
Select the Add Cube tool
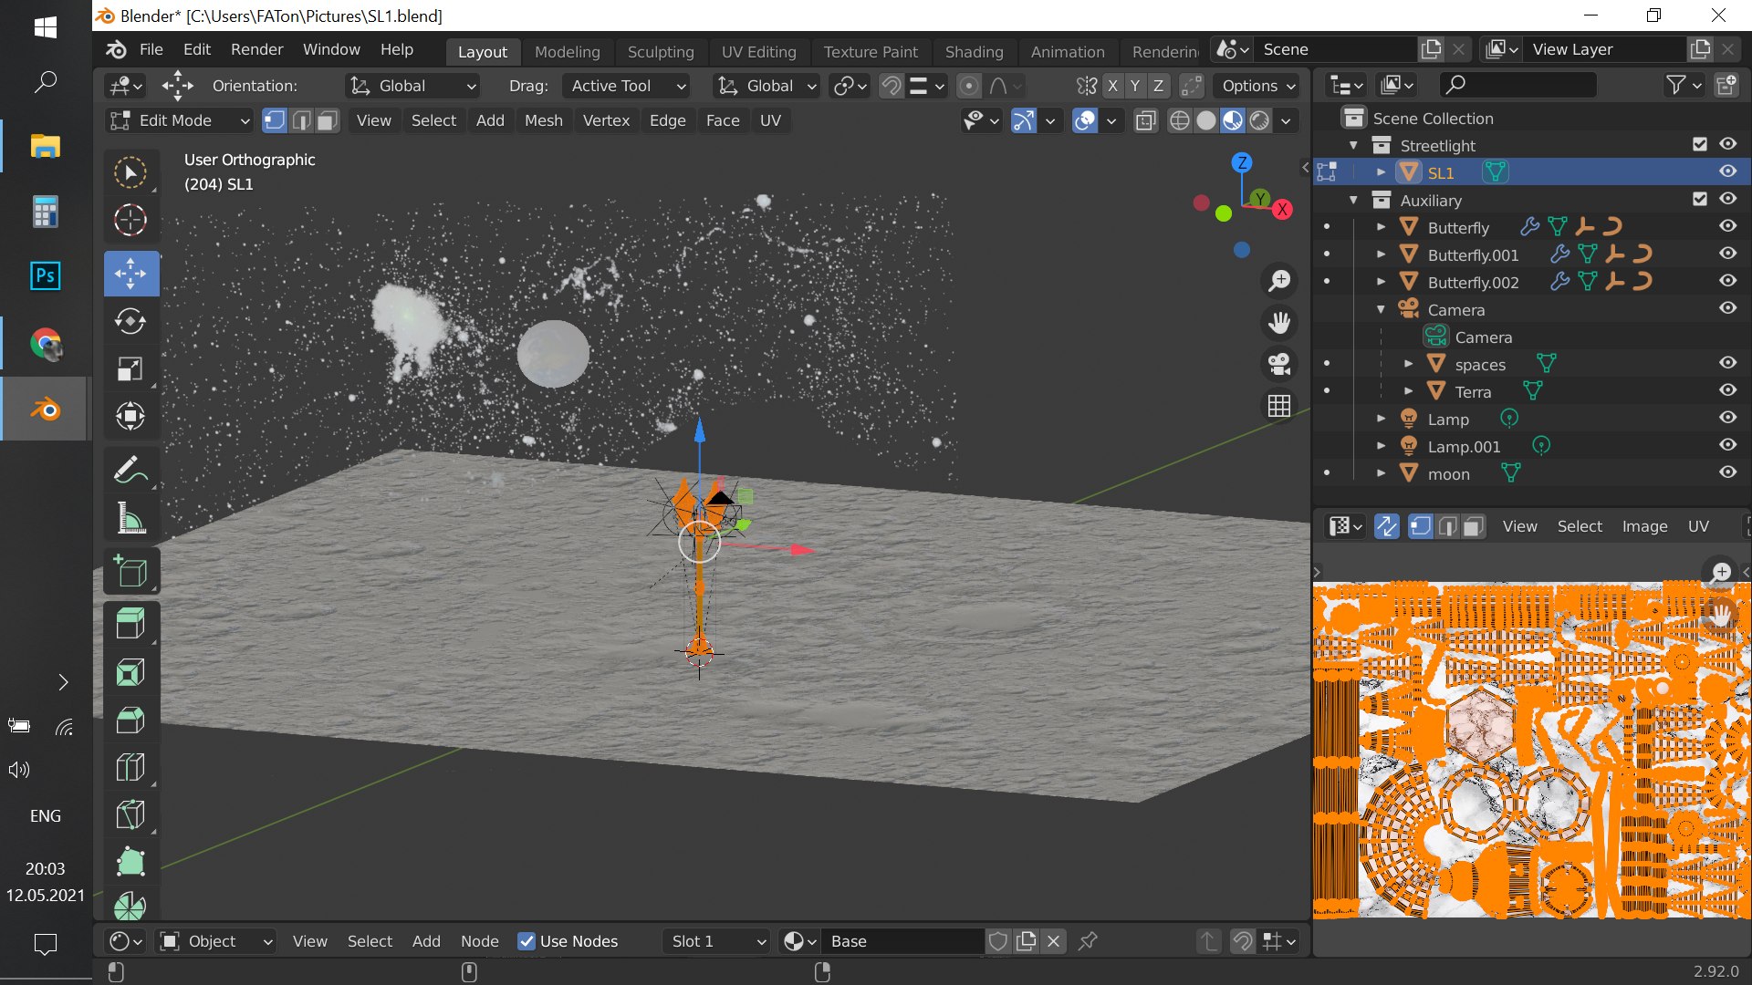[x=130, y=572]
